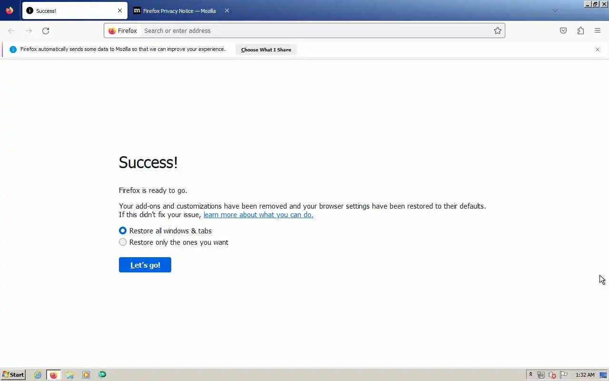Go forward one page
This screenshot has height=381, width=609.
(x=29, y=30)
